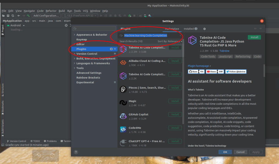Switch to the Installed plugins tab
This screenshot has height=164, width=279.
click(x=190, y=29)
